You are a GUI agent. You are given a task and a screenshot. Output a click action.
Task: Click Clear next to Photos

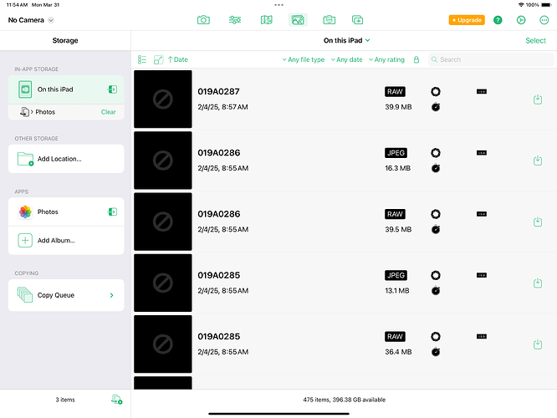(109, 112)
